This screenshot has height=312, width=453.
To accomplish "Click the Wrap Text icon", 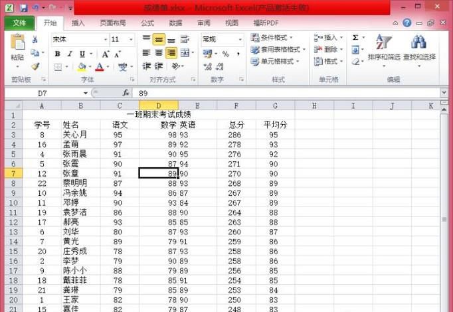I will pyautogui.click(x=185, y=39).
